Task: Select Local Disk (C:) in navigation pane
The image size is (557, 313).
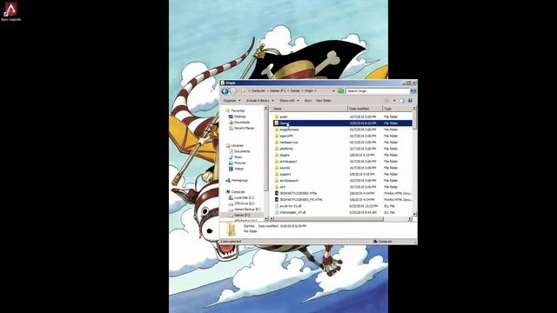Action: (244, 197)
